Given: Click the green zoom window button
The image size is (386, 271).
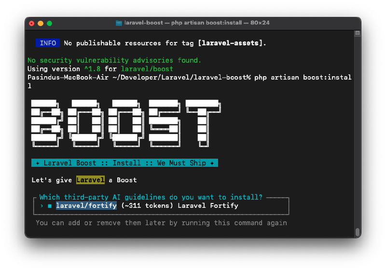Looking at the screenshot, I should (x=49, y=23).
